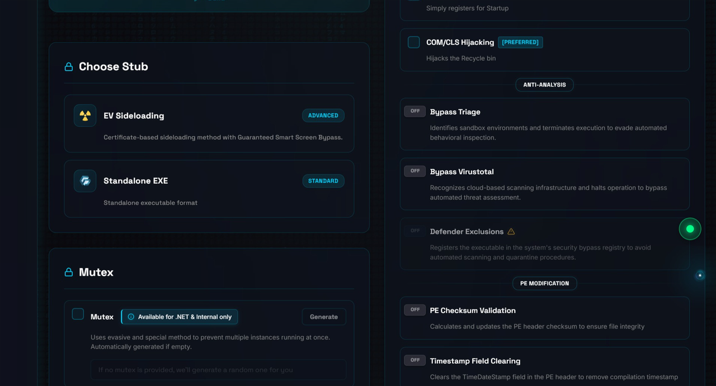Toggle the Defender Exclusions OFF switch

[x=415, y=231]
